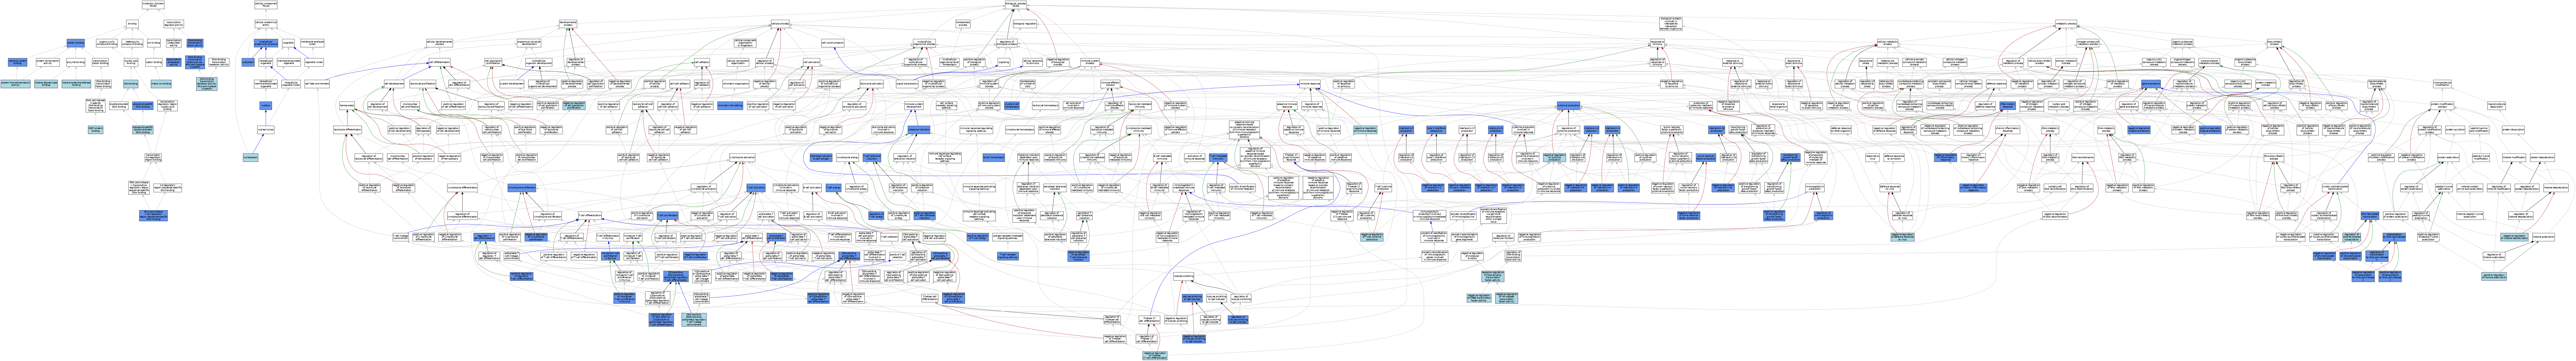This screenshot has width=2576, height=361.
Task: Select the 'double-stranded DNA binding' node
Action: click(119, 106)
